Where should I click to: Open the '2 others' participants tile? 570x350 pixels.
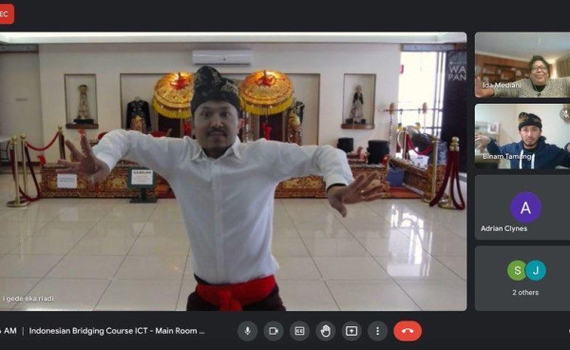[522, 279]
